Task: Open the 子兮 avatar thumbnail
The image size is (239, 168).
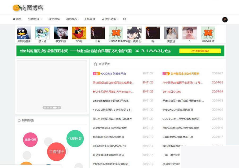Action: click(97, 33)
